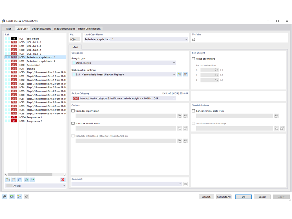Click list horizontal scrollbar right arrow
Screen dimensions: 292x219
point(65,174)
